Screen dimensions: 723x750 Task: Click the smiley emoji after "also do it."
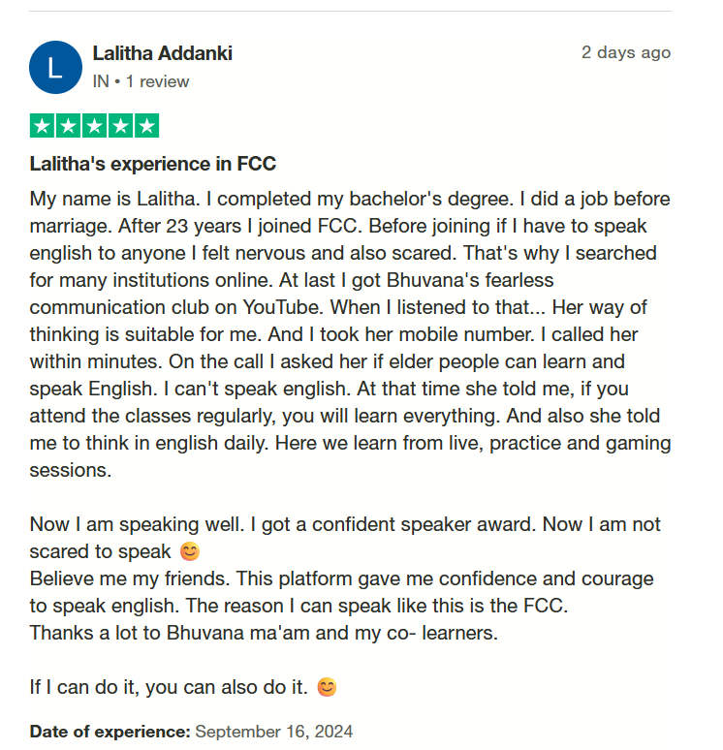[x=328, y=688]
